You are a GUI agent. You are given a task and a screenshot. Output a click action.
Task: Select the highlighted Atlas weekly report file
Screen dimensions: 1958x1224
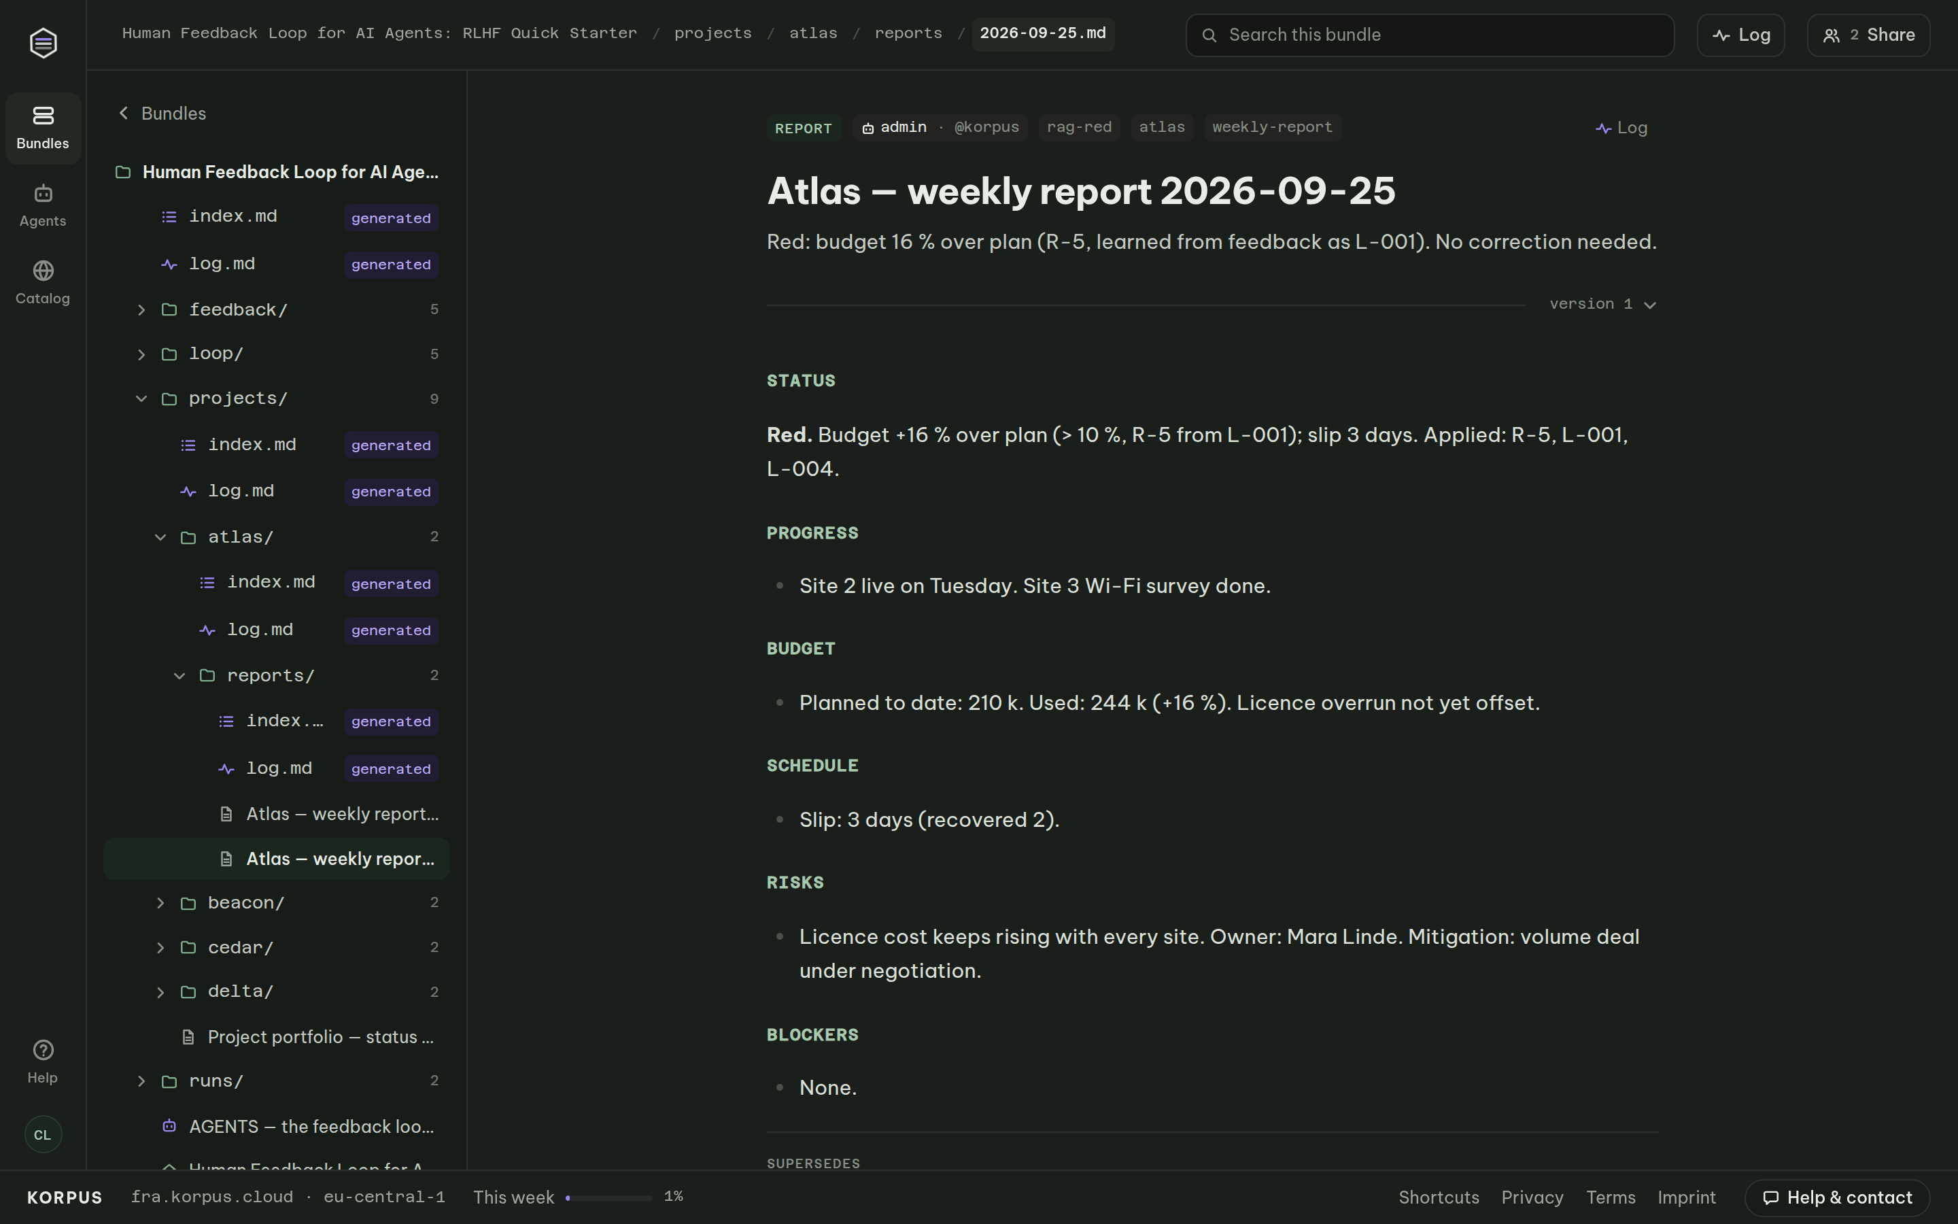coord(277,859)
